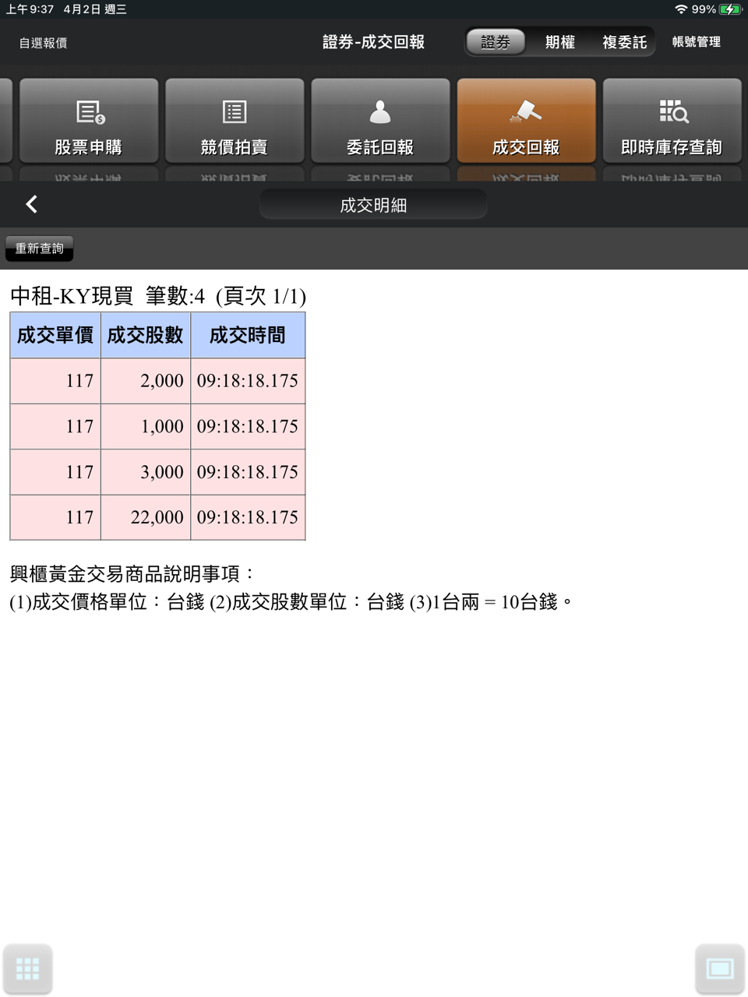The width and height of the screenshot is (748, 997).
Task: Toggle the 證券 segment control selection
Action: pyautogui.click(x=496, y=42)
